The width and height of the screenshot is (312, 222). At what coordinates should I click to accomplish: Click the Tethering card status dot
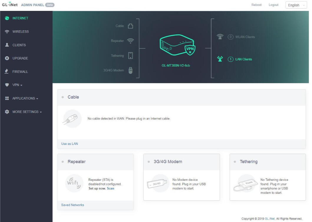pyautogui.click(x=235, y=162)
